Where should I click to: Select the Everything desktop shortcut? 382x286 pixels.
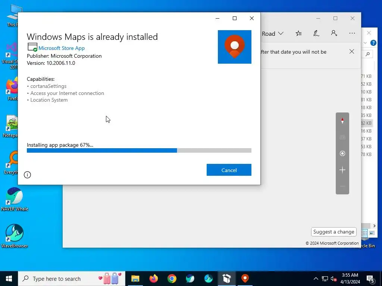[x=11, y=163]
